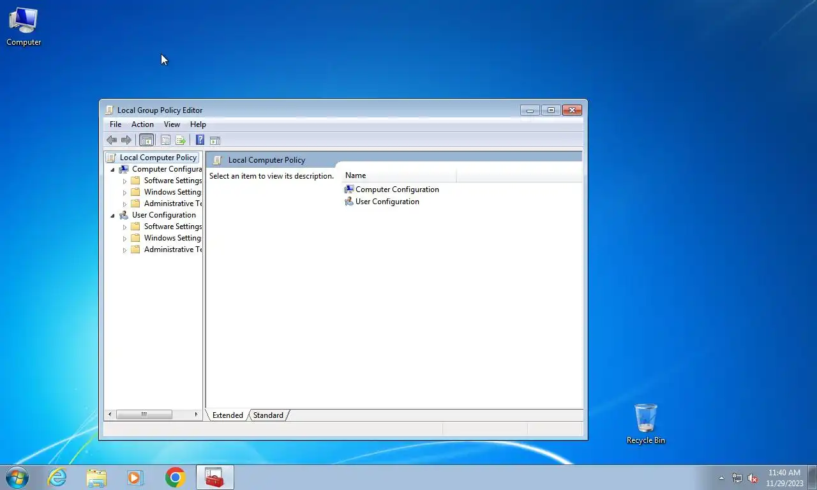Screen dimensions: 817x490
Task: Expand Administrative Templates under Computer Configuration
Action: pos(124,204)
